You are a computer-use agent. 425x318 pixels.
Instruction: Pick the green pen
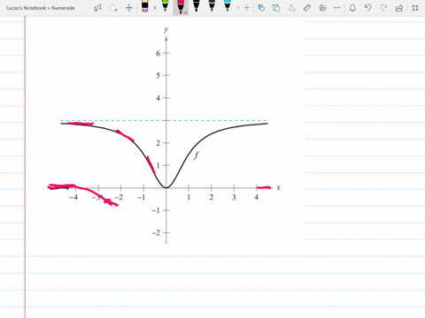tap(166, 6)
